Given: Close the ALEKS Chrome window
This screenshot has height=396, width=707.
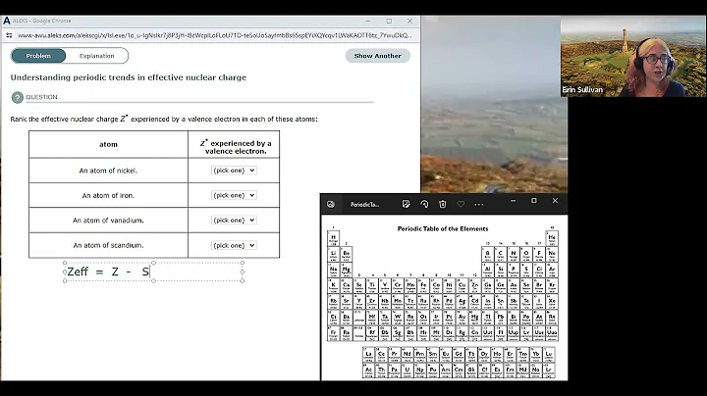Looking at the screenshot, I should 409,22.
